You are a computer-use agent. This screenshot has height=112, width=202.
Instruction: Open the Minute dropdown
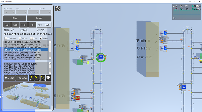[x=45, y=12]
